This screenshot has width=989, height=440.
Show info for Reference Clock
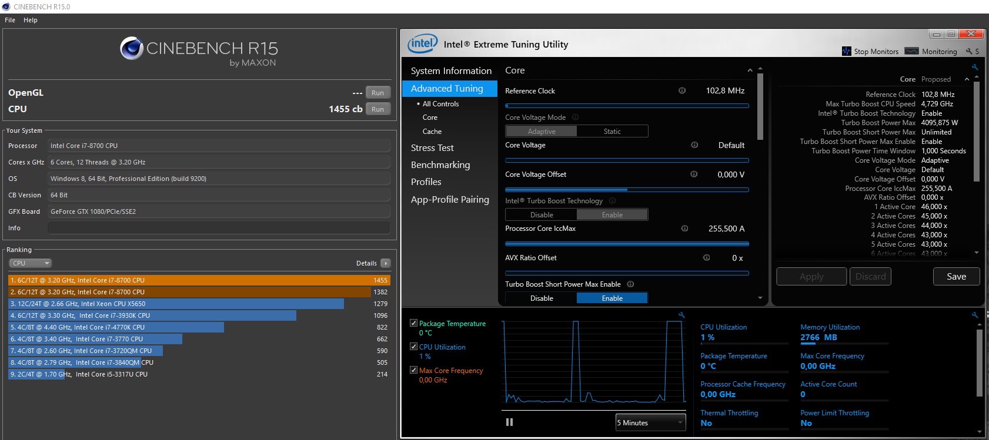(x=682, y=90)
